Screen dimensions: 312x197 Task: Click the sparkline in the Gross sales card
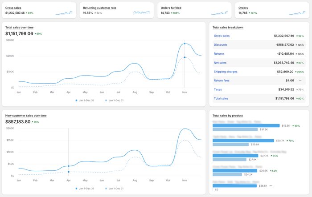(x=64, y=13)
